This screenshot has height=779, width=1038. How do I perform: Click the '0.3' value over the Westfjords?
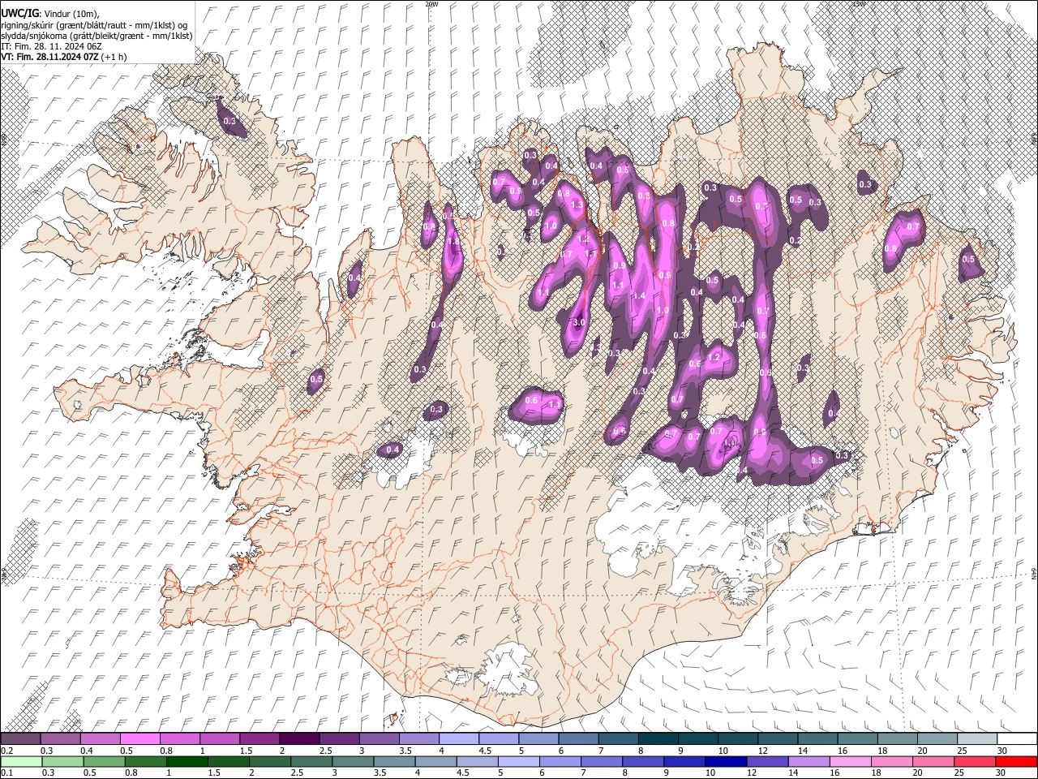[229, 122]
